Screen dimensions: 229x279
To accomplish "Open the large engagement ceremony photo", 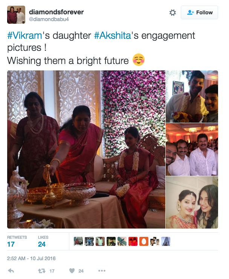I will pyautogui.click(x=86, y=149).
